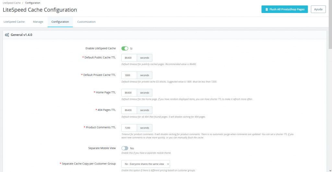Click the Ayuda help button
Image resolution: width=332 pixels, height=172 pixels.
pyautogui.click(x=318, y=9)
